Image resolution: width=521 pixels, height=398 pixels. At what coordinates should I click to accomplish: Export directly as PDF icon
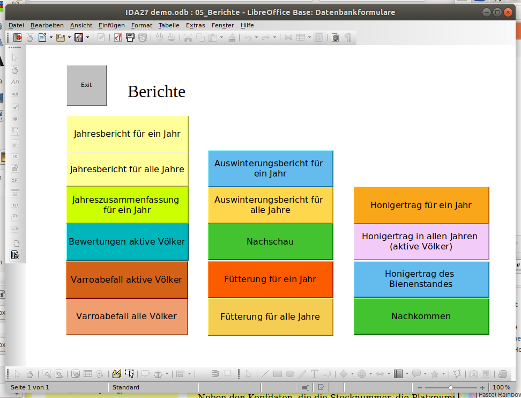click(117, 38)
